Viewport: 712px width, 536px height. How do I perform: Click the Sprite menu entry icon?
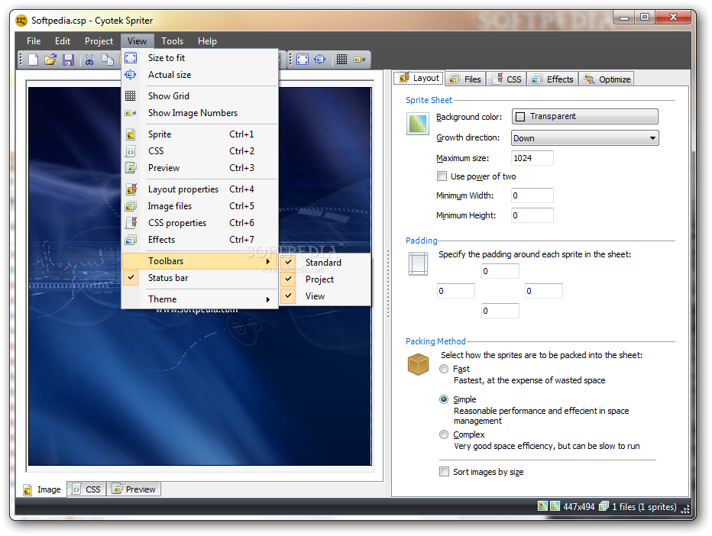tap(131, 134)
